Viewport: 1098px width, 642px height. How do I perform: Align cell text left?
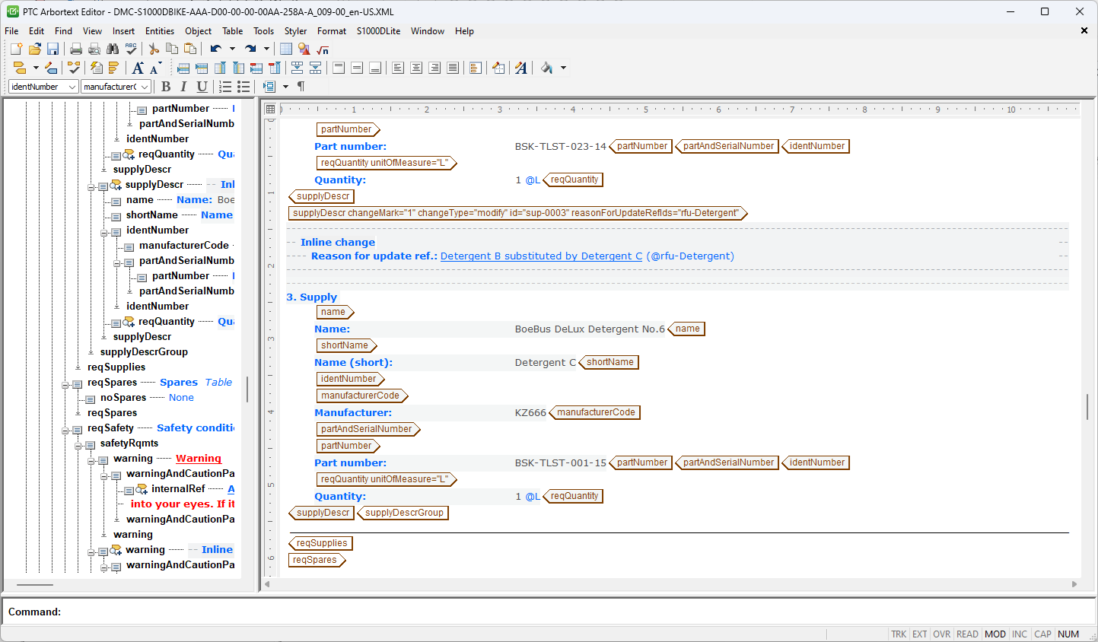coord(398,68)
